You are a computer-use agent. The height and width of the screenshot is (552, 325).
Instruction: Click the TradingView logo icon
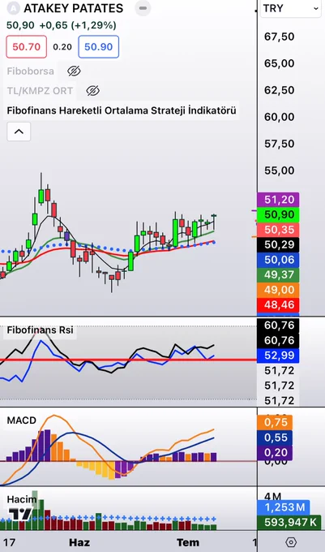tap(21, 515)
